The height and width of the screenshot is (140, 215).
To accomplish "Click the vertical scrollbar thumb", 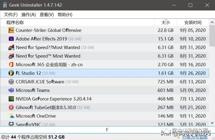I will [212, 36].
